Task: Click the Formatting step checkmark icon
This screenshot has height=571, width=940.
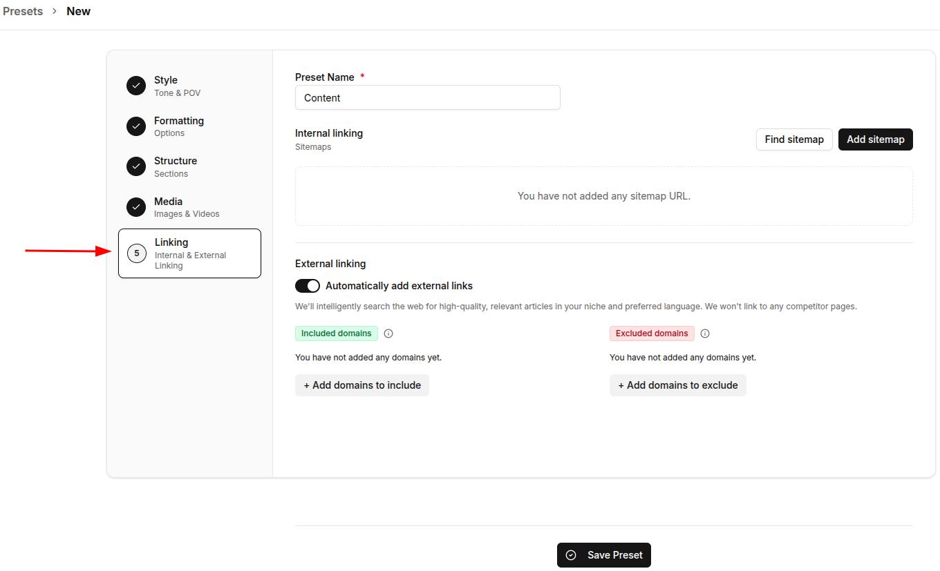Action: 136,126
